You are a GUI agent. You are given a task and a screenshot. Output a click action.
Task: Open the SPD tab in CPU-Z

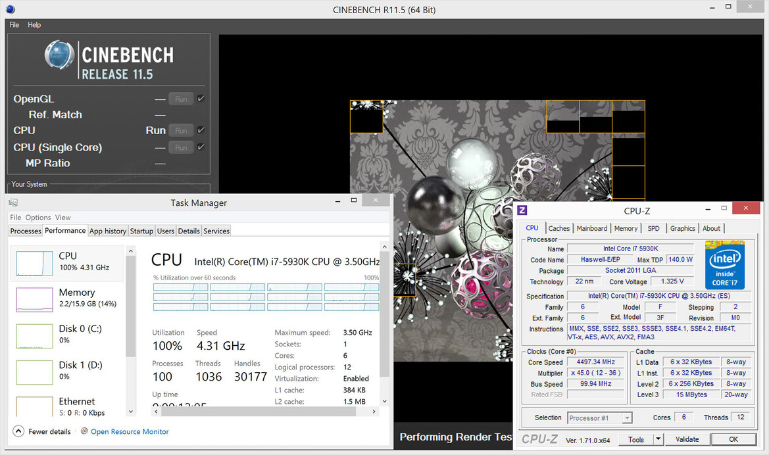click(x=654, y=228)
